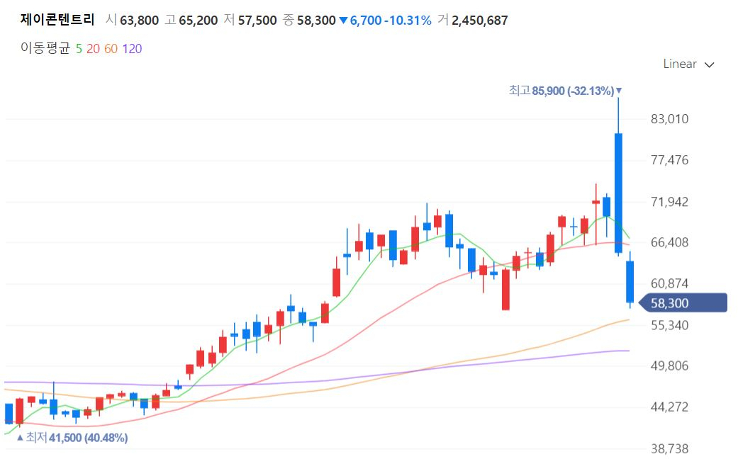Toggle the 5-day moving average line
The height and width of the screenshot is (459, 738).
pos(79,49)
